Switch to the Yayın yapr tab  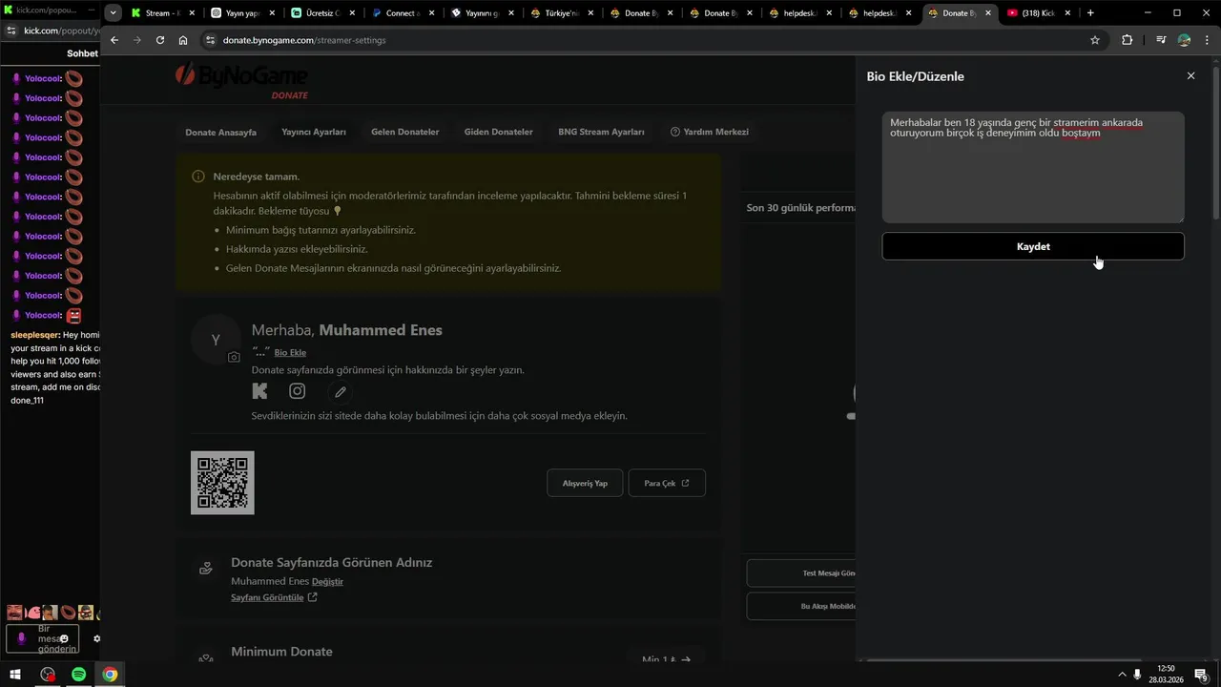(242, 13)
